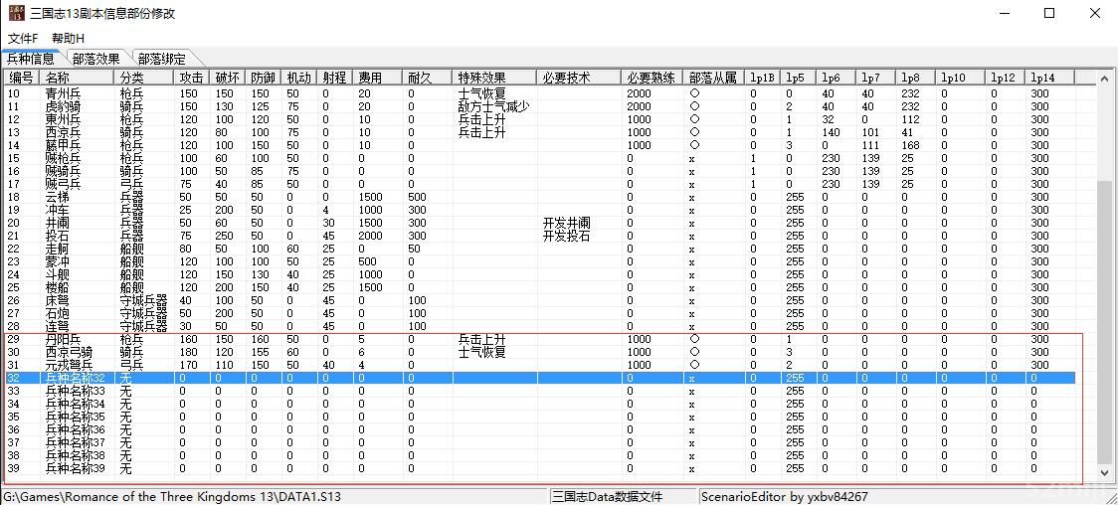Click the 必要技术 cell 开发井阑
This screenshot has height=505, width=1118.
click(566, 223)
